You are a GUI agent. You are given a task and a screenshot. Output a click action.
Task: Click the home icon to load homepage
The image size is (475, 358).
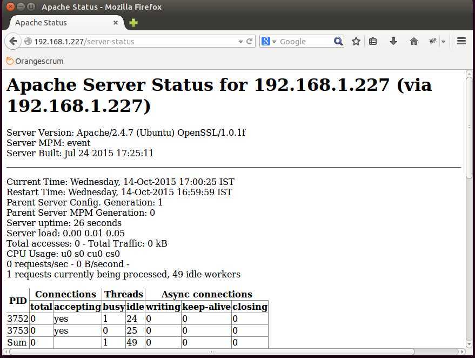[413, 41]
